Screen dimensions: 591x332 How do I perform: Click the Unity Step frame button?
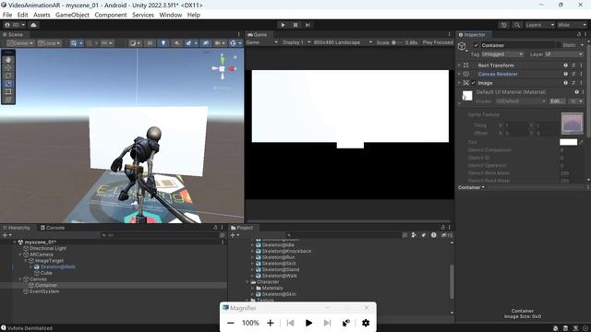308,25
